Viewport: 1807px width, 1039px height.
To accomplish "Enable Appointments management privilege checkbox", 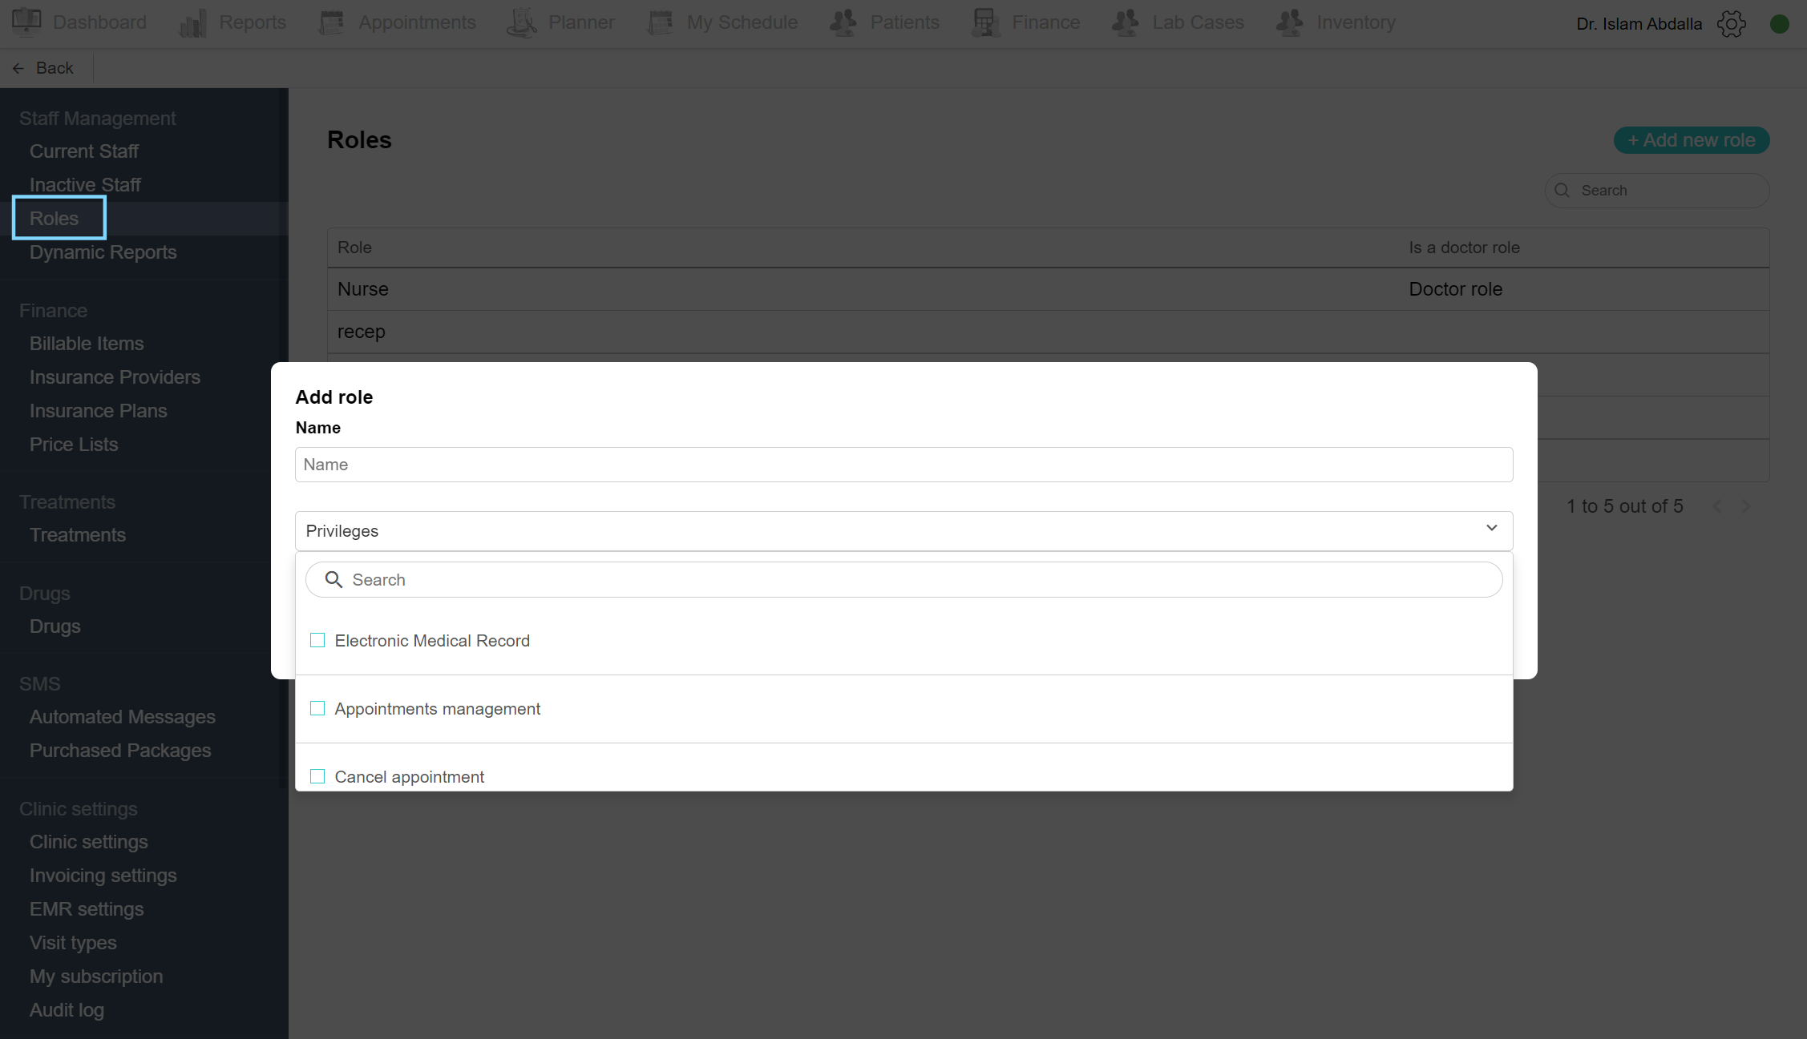I will (x=317, y=708).
